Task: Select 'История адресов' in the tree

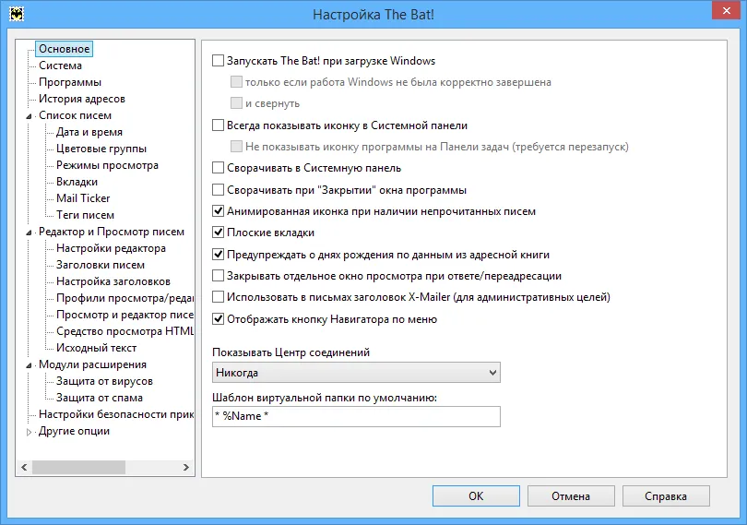Action: [82, 99]
